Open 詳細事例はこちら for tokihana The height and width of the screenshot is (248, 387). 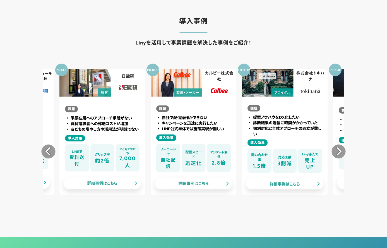pos(285,184)
